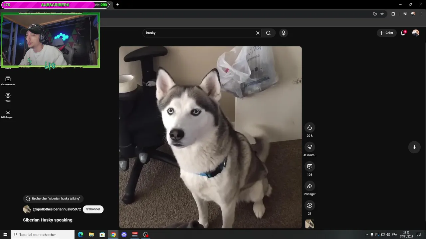The height and width of the screenshot is (239, 426).
Task: Click the Partager share arrow
Action: point(310,186)
